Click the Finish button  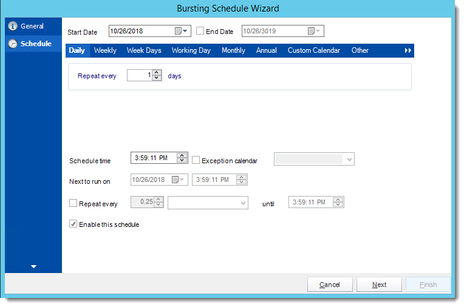click(428, 285)
